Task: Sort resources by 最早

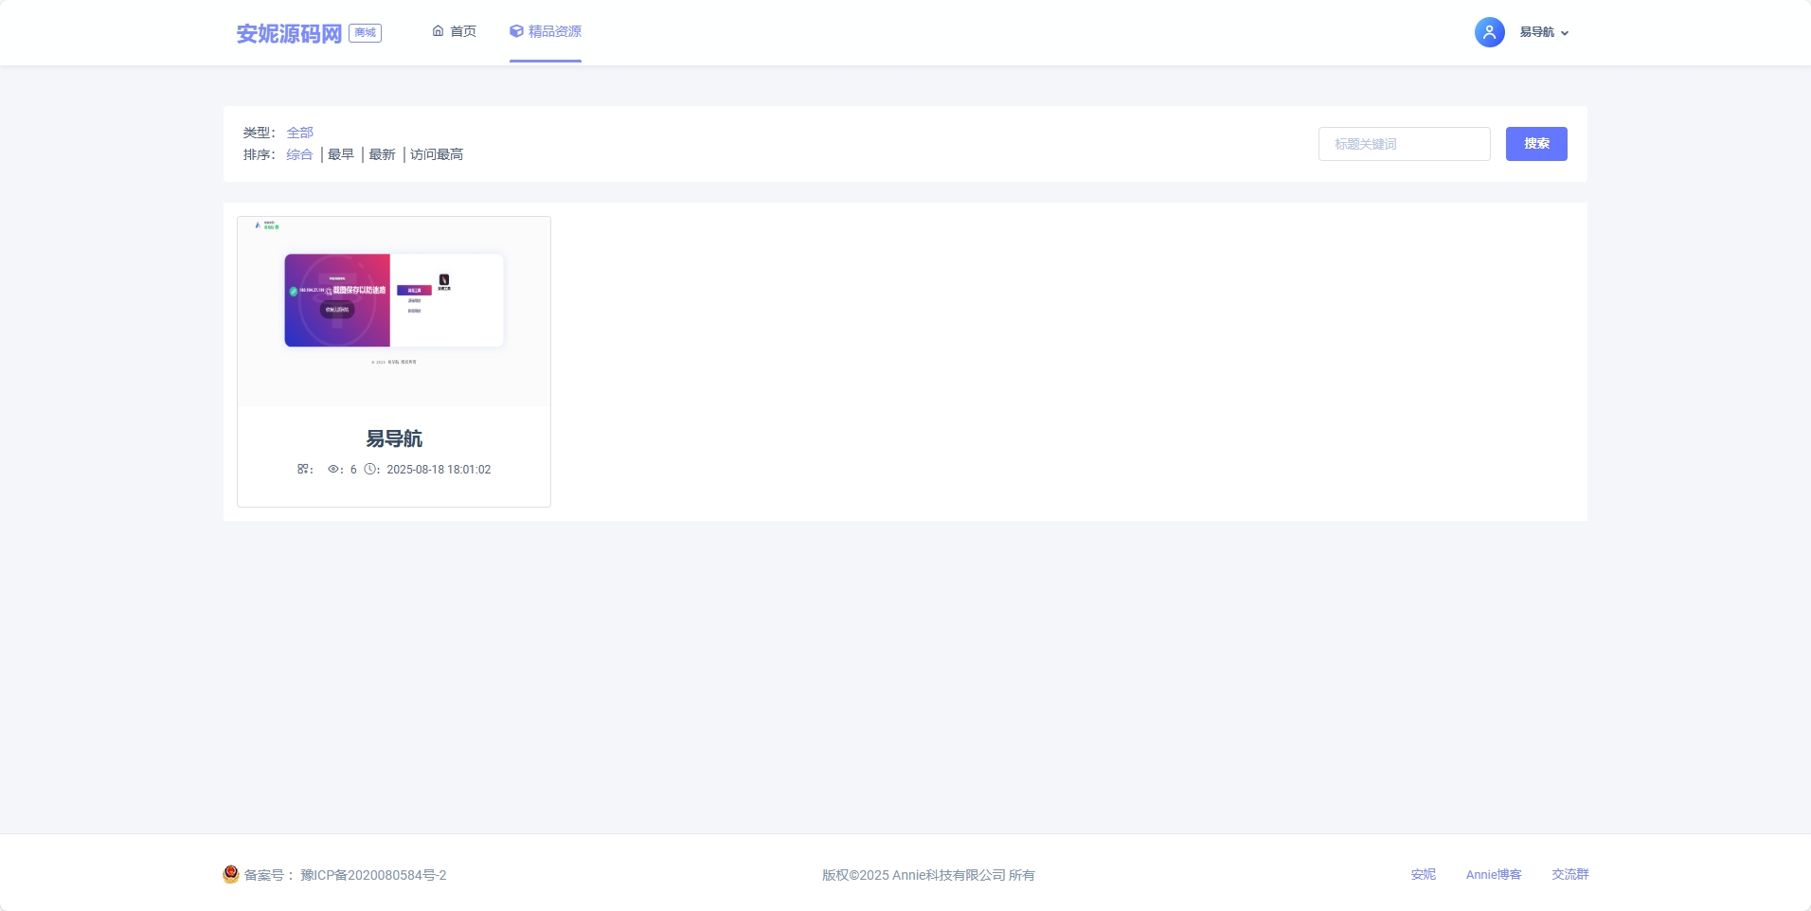Action: tap(341, 154)
